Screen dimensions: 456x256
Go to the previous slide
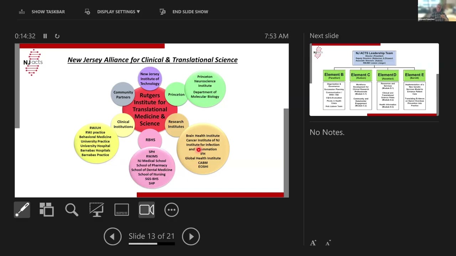click(x=113, y=236)
